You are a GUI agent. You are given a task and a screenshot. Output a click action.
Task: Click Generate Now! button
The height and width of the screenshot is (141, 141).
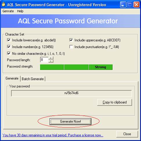tap(70, 121)
